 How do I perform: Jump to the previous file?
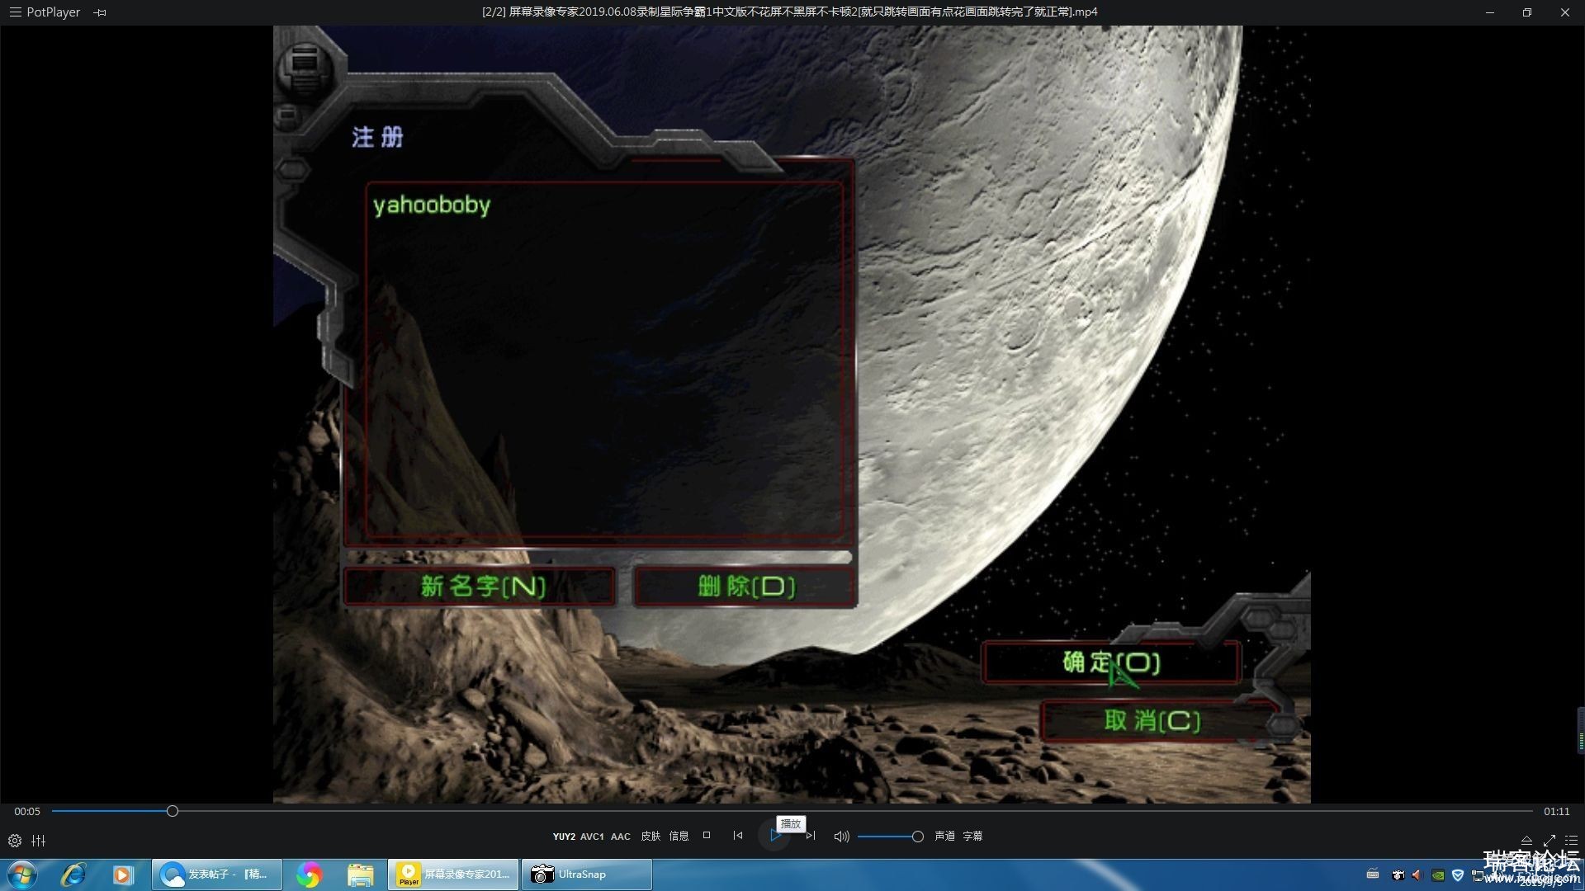coord(738,836)
